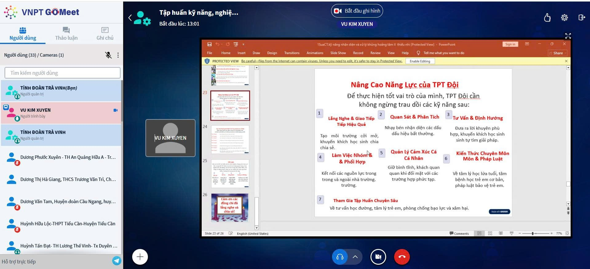The image size is (590, 269).
Task: Click the headphones audio button
Action: coord(340,257)
